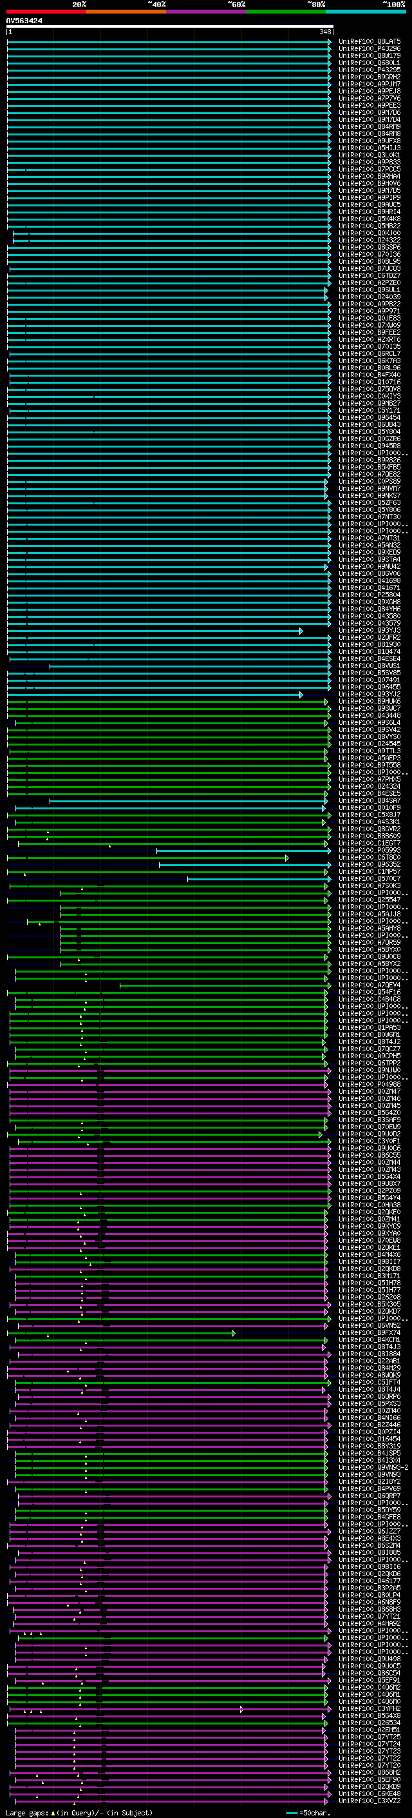Select hit UniRef100_A9PEE3

click(x=370, y=105)
